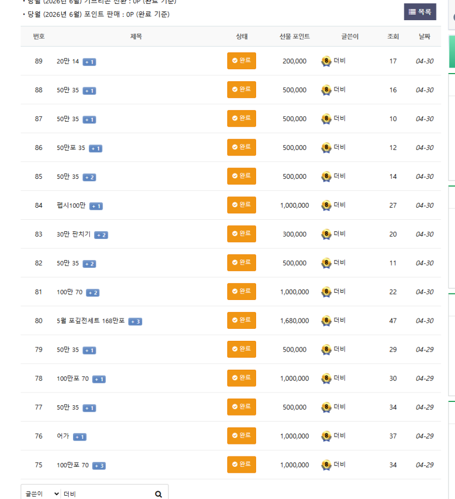Open post 80 titled 5월 포깊전세트 168만포

(90, 321)
